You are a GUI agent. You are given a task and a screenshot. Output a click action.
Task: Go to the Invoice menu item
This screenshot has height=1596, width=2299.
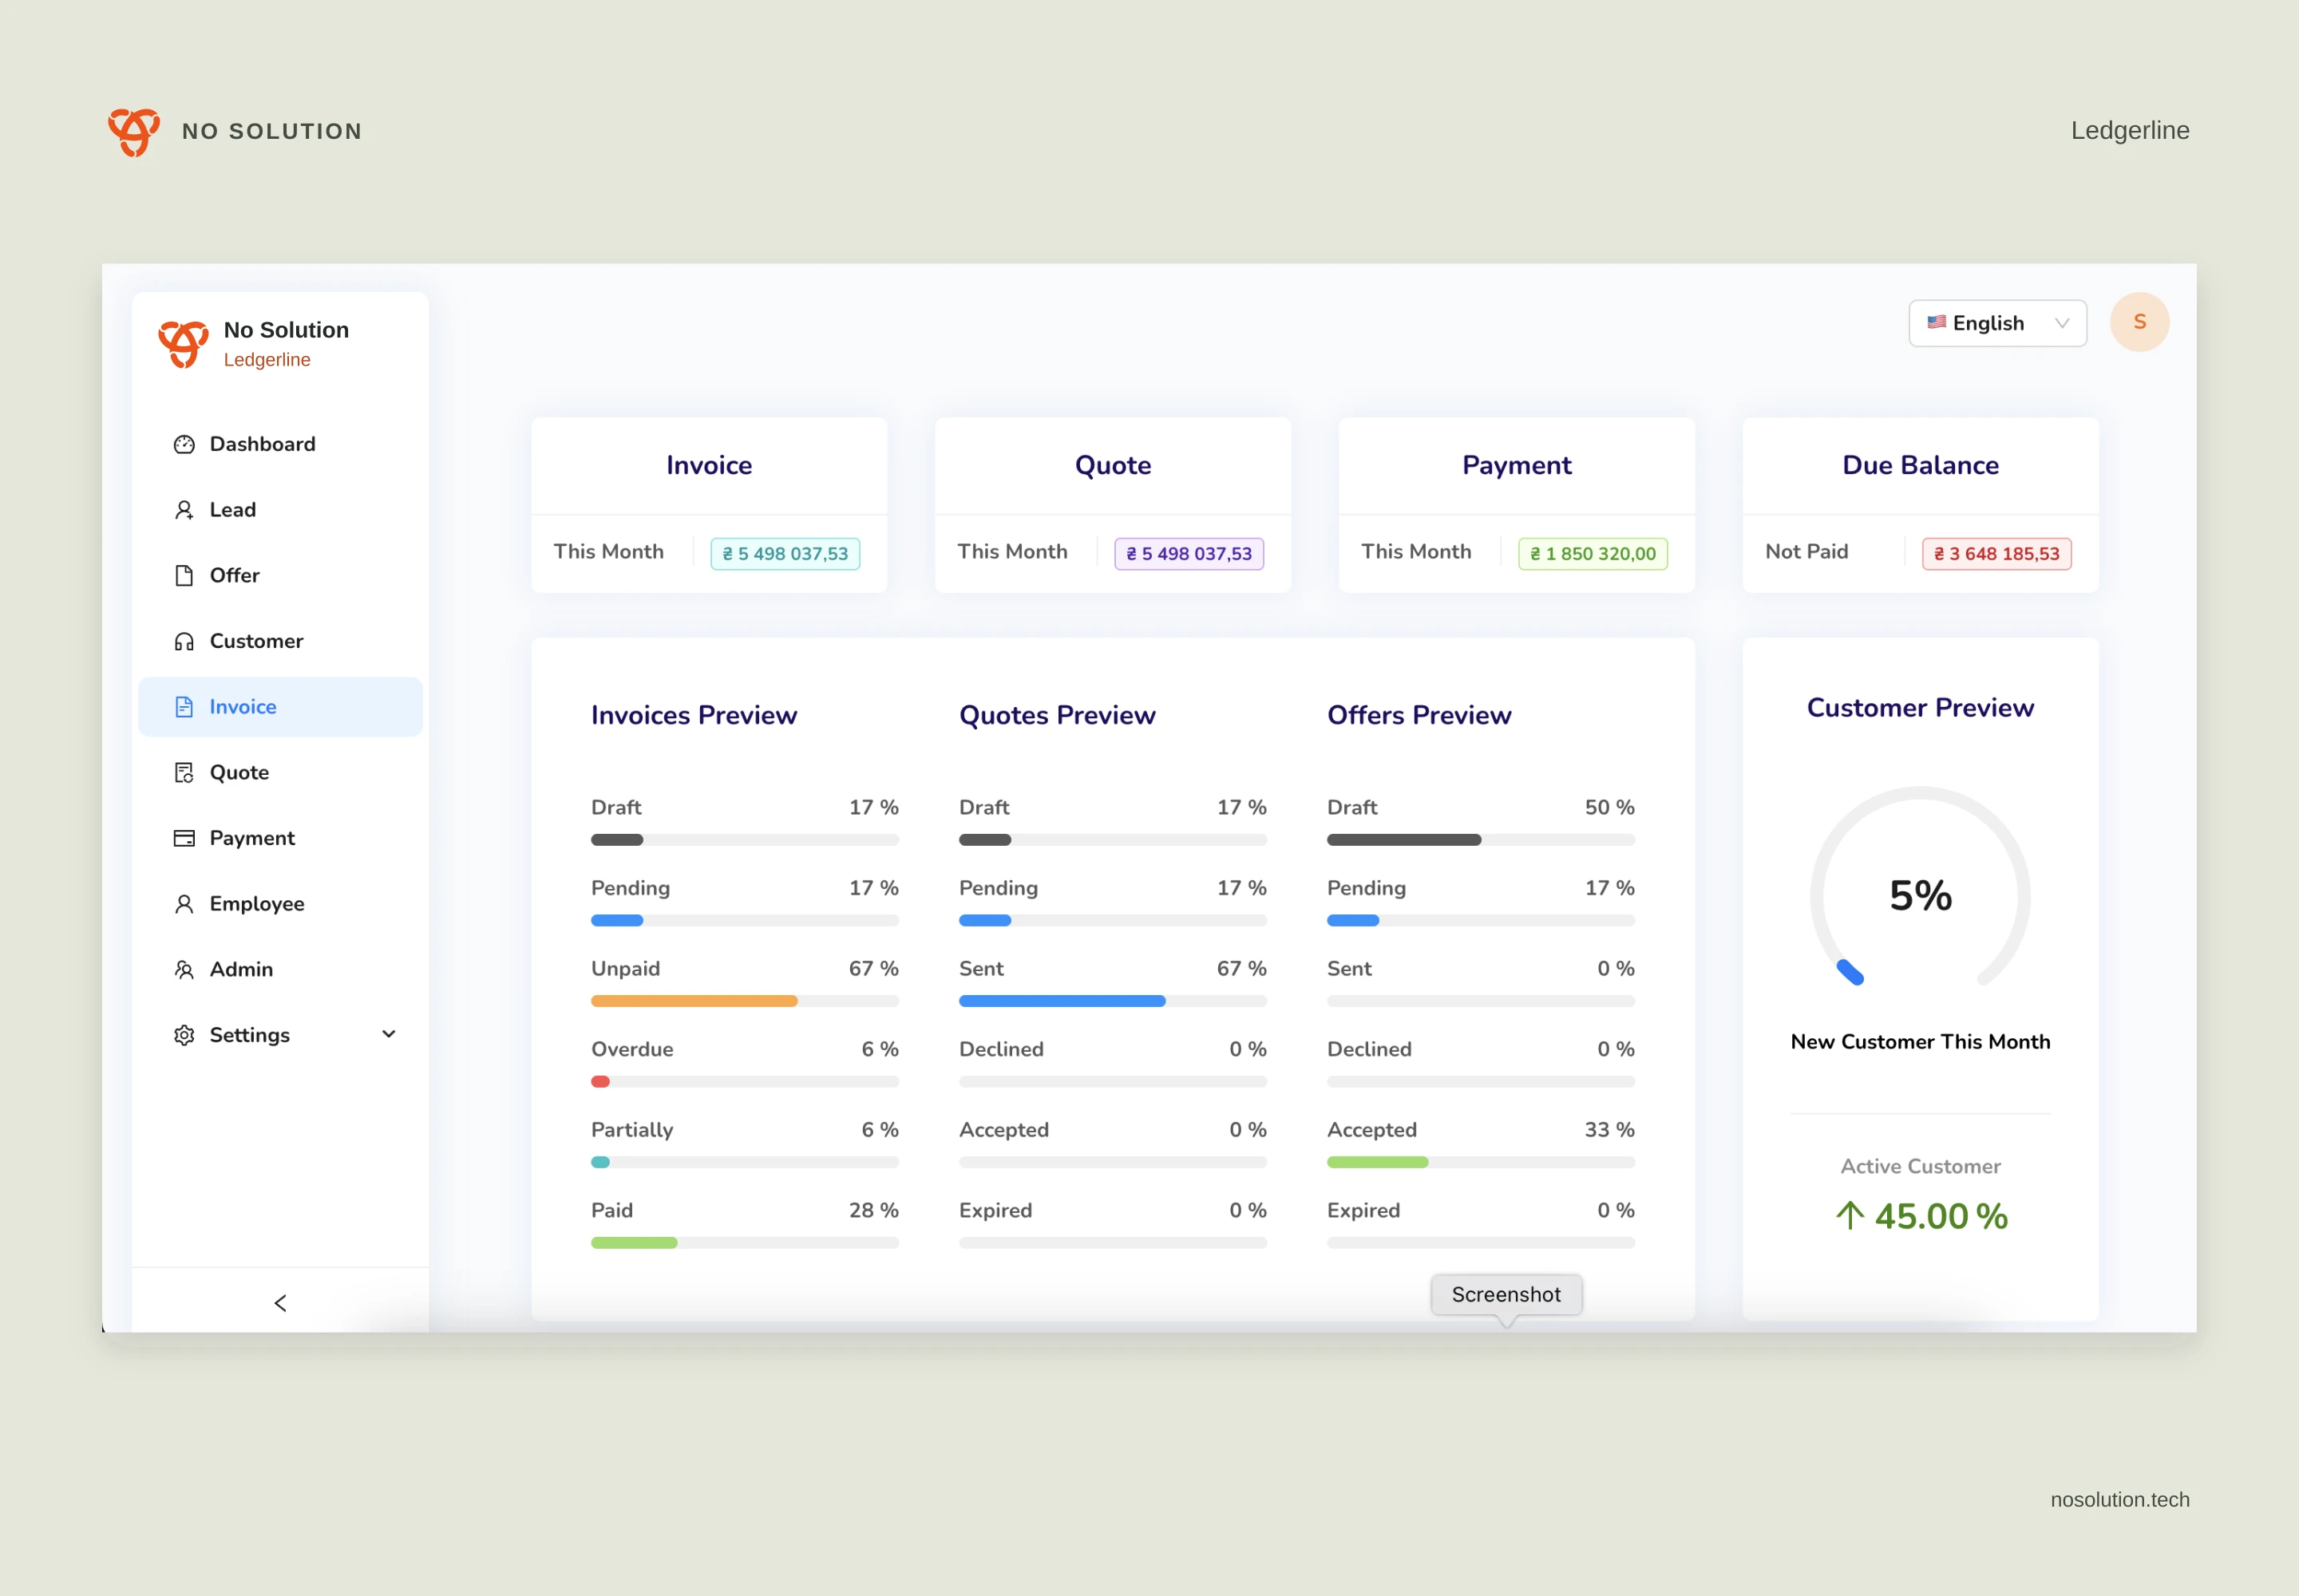tap(280, 707)
